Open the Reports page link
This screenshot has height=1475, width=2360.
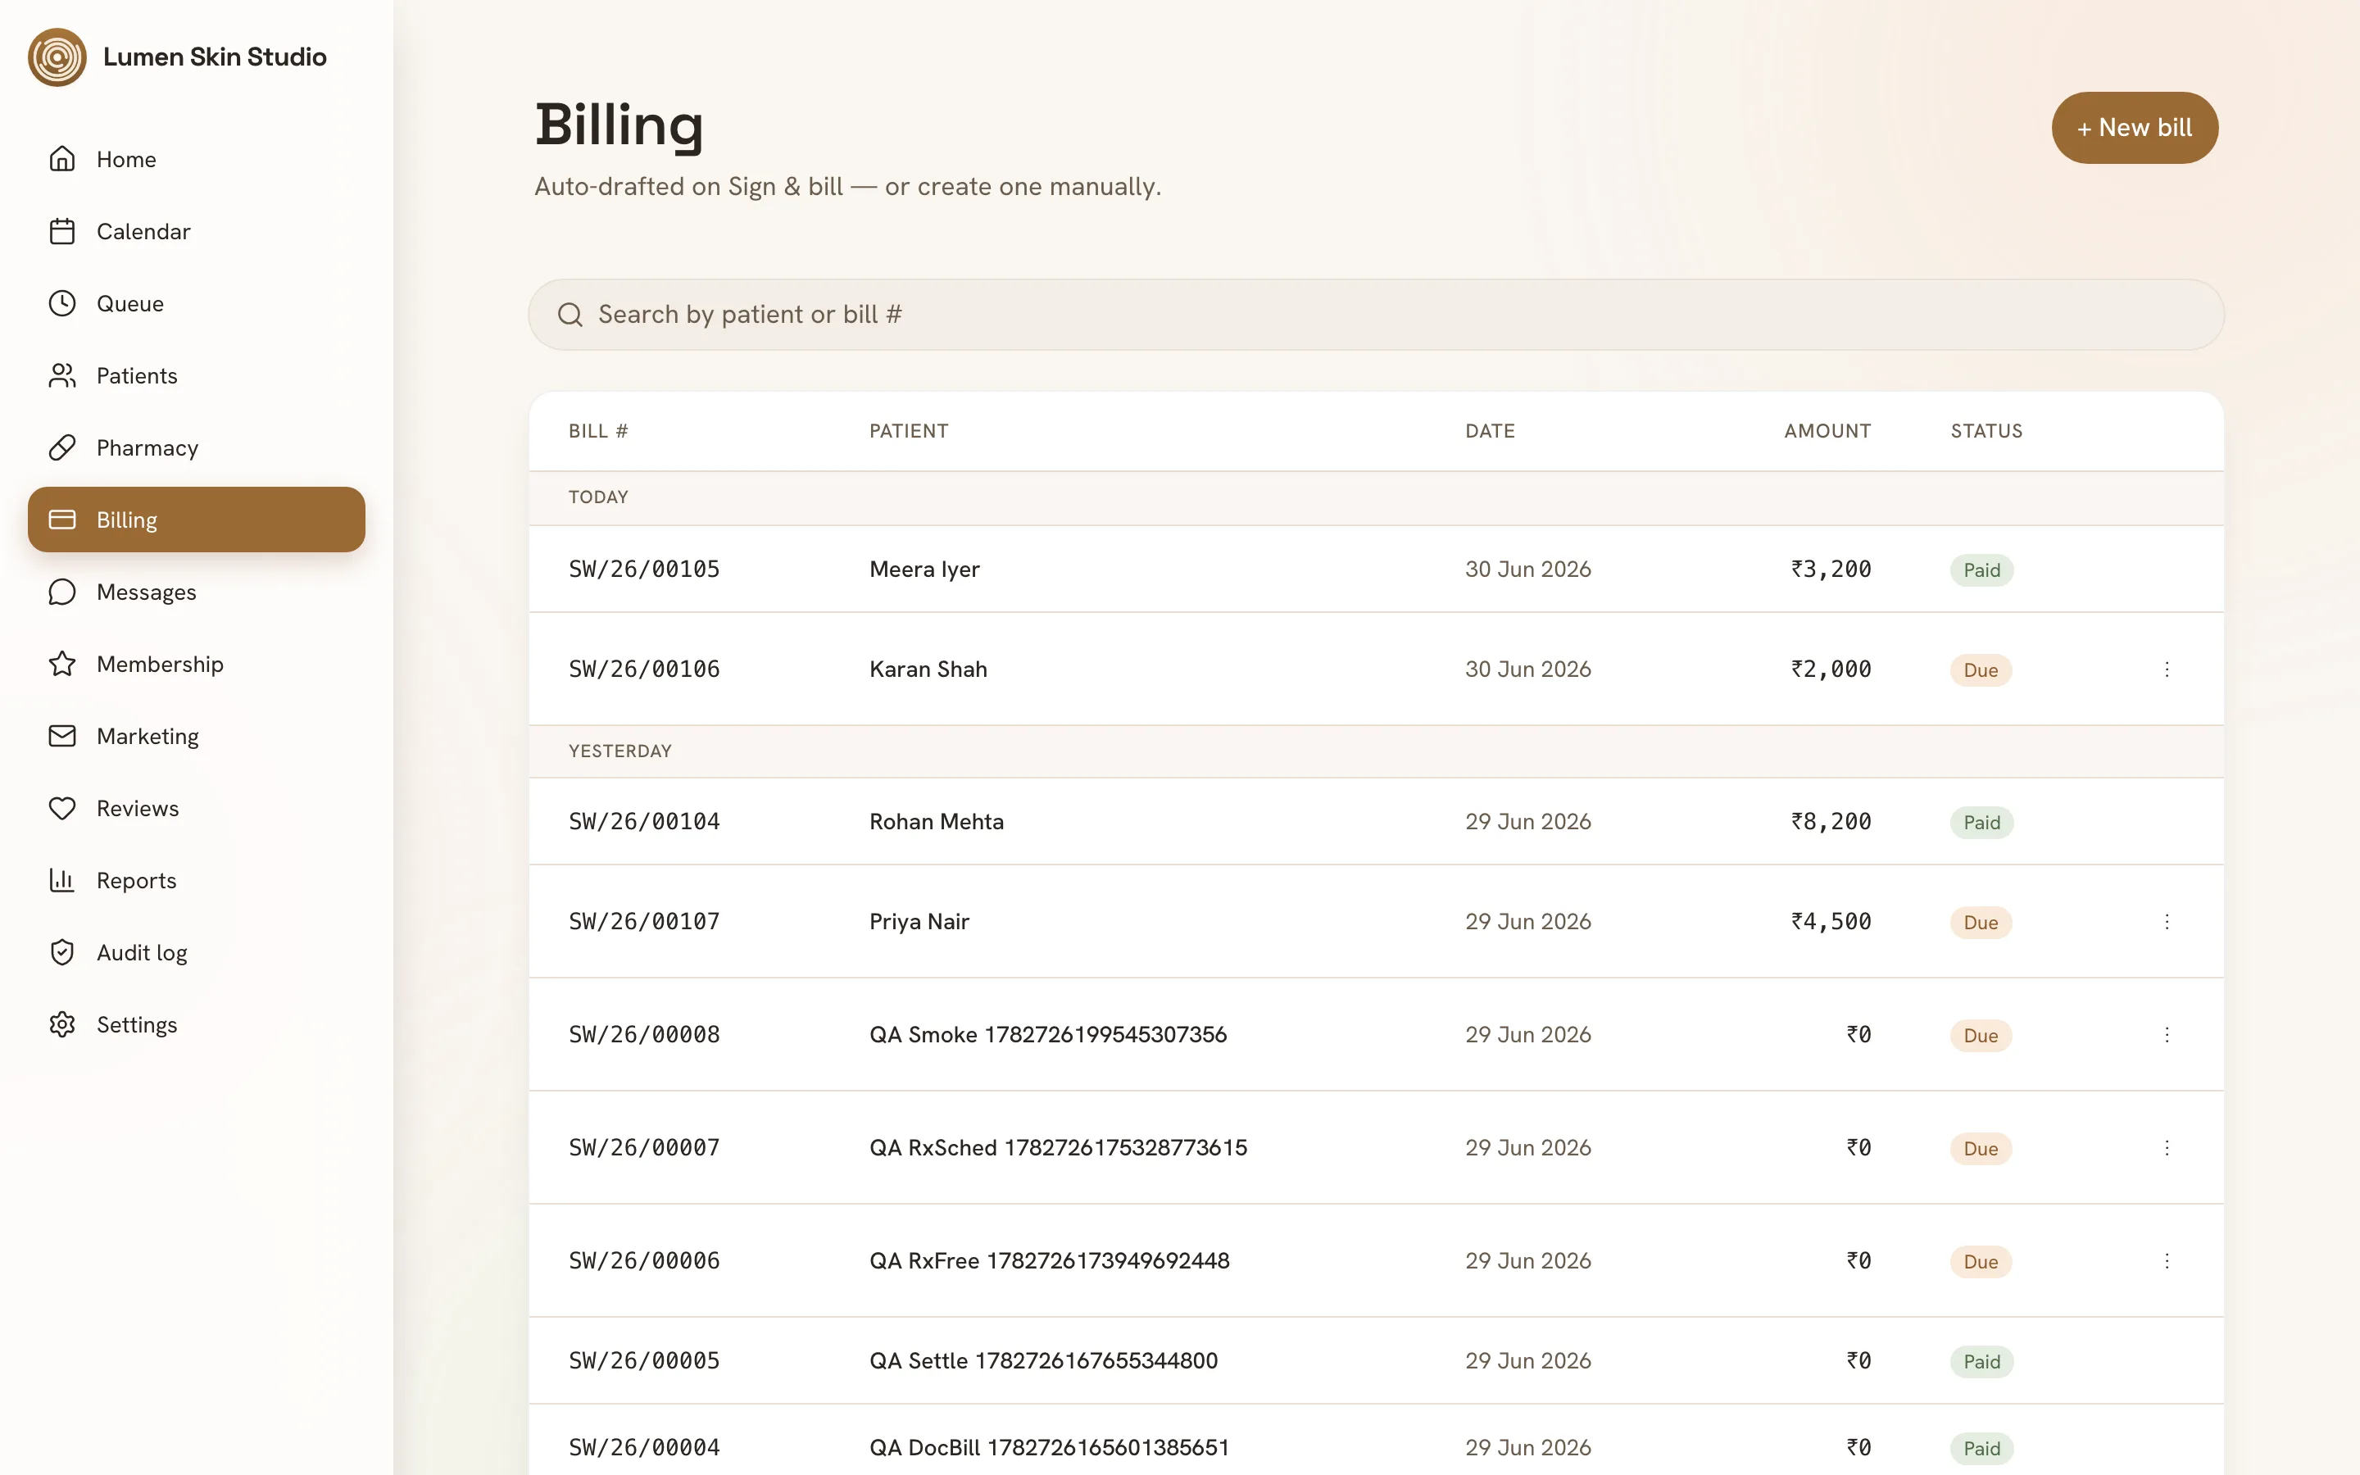pos(196,881)
